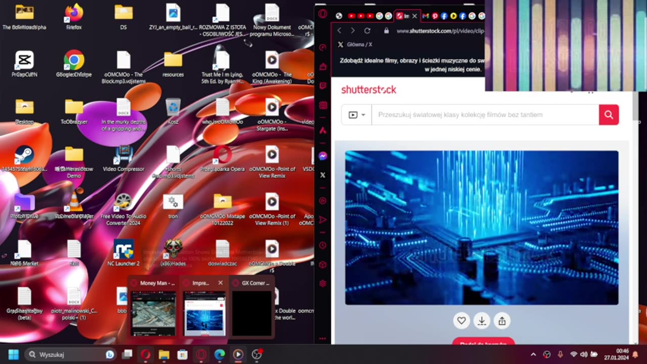Select the tron file on the desktop
647x364 pixels.
click(x=173, y=206)
